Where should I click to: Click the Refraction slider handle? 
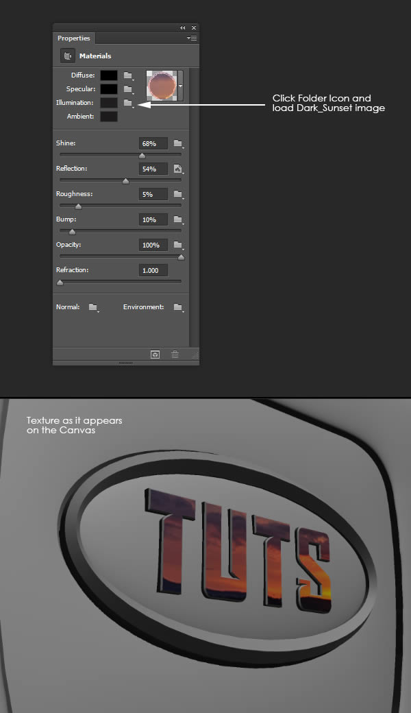coord(60,282)
